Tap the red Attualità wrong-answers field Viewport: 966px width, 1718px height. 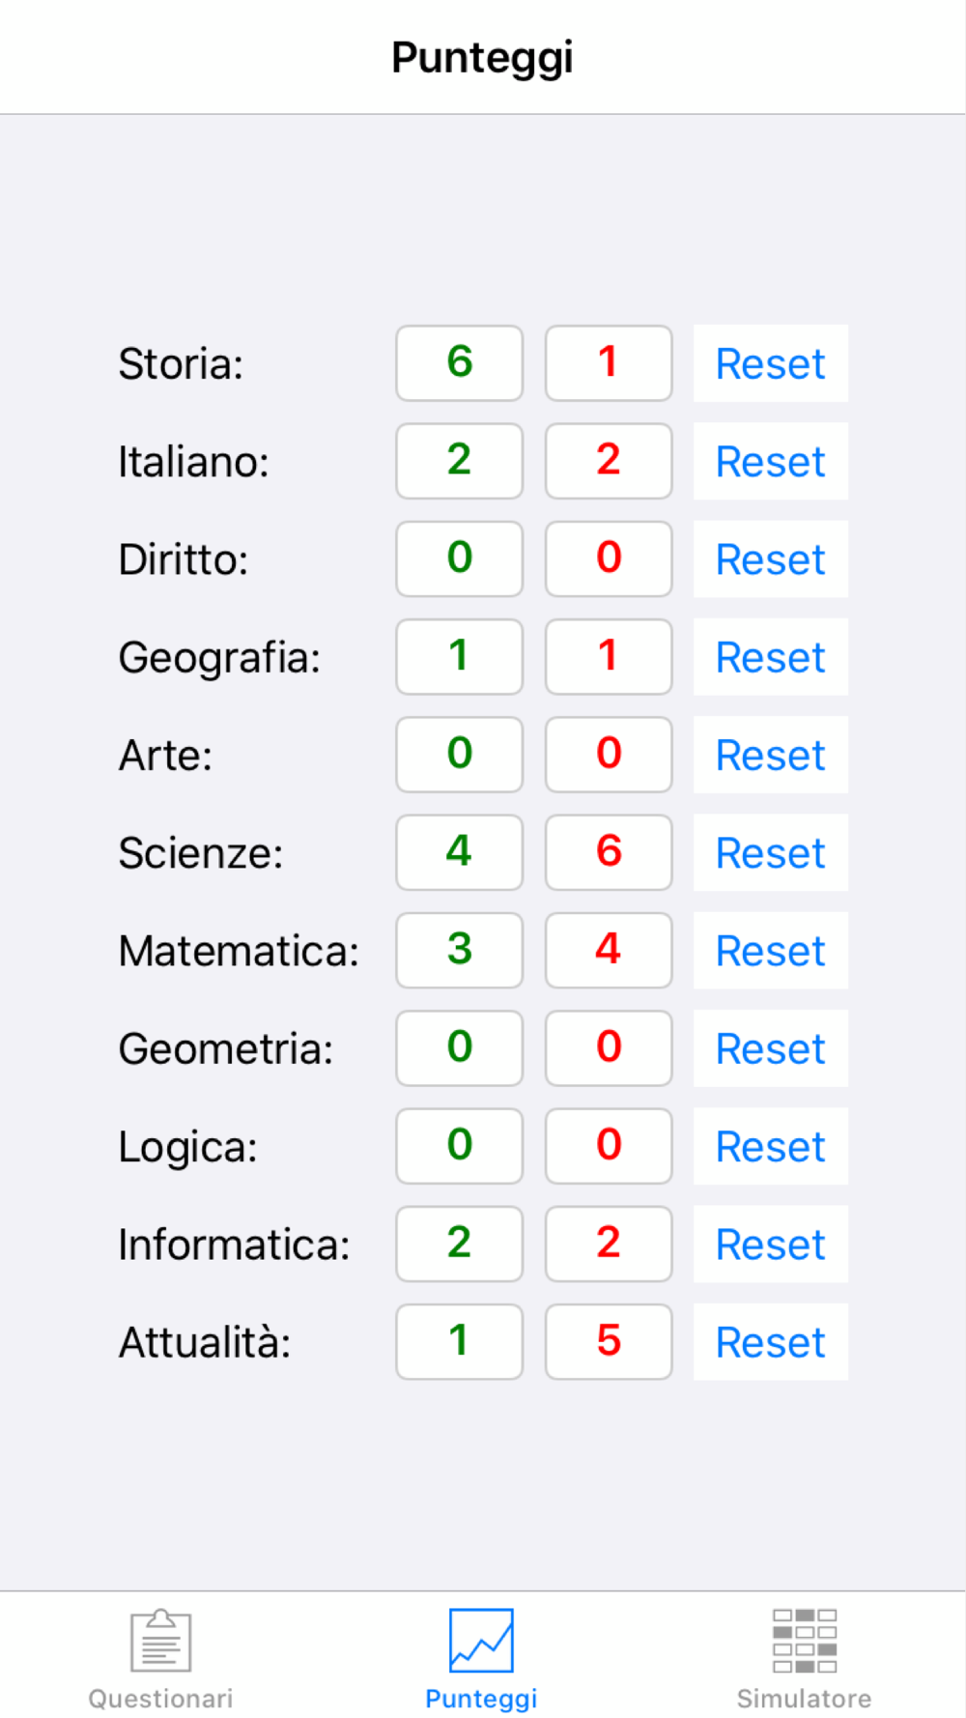point(609,1342)
